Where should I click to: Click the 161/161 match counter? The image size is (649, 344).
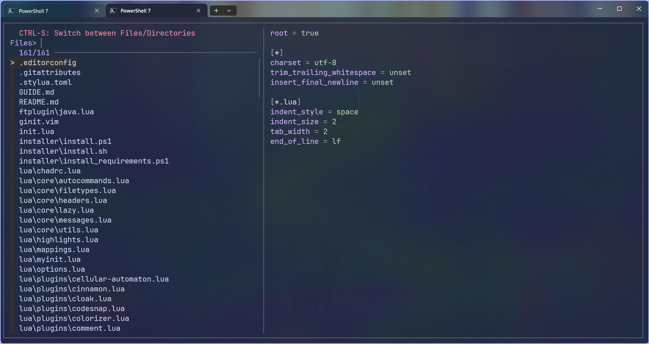(x=35, y=53)
